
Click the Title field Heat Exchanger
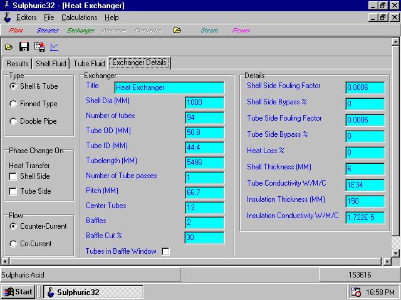(x=169, y=87)
